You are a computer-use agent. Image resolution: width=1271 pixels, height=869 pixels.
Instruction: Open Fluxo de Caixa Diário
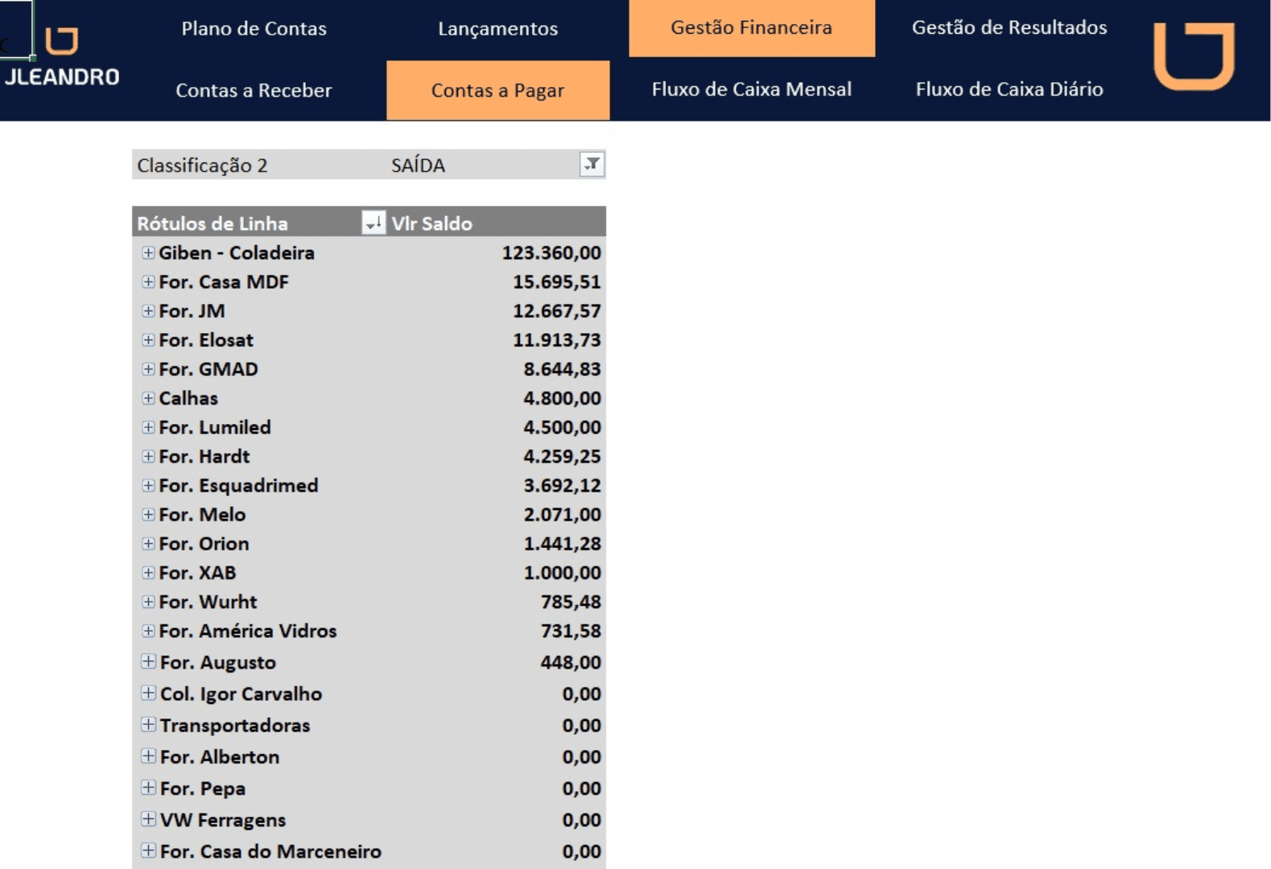click(1009, 89)
